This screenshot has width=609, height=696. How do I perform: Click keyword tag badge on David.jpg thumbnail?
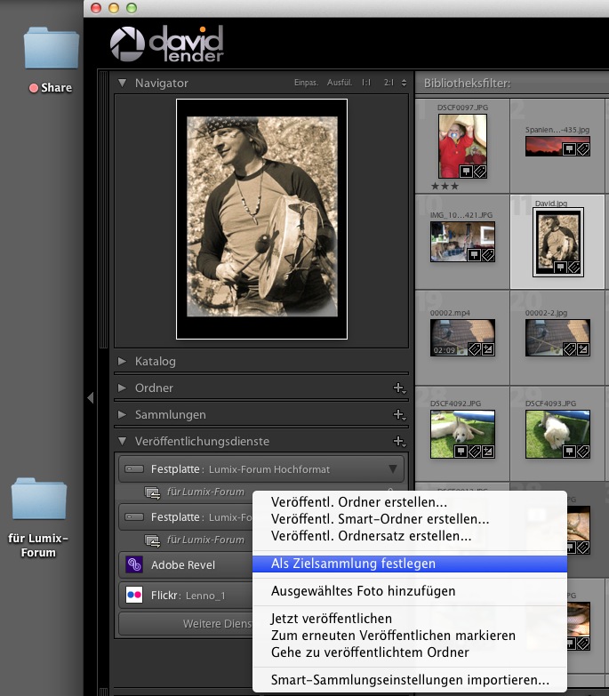(573, 267)
